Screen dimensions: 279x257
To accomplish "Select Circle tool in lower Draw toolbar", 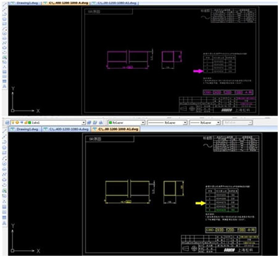I will point(4,163).
